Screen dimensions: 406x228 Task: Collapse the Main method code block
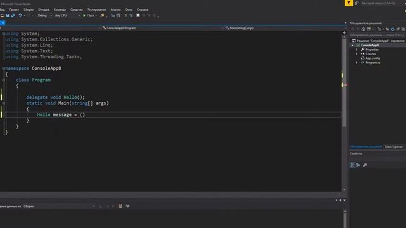tap(4, 103)
